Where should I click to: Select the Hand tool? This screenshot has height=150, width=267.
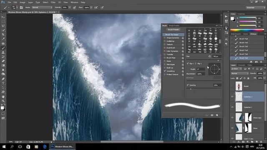click(x=3, y=97)
